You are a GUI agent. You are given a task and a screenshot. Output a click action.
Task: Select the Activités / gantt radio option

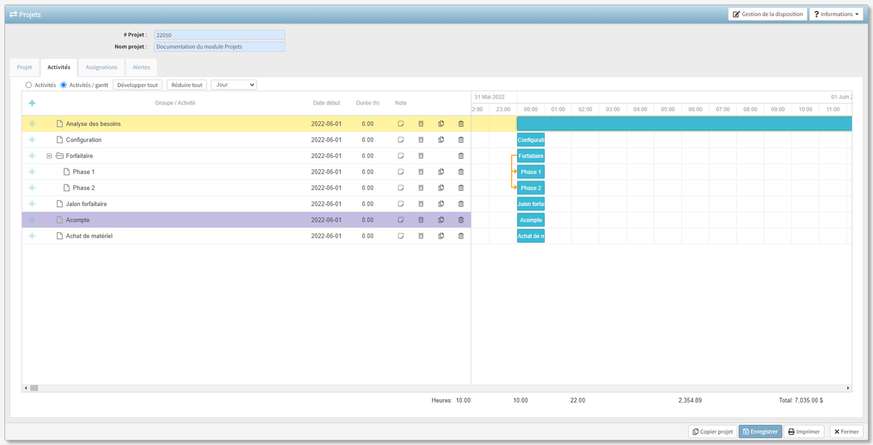coord(63,85)
